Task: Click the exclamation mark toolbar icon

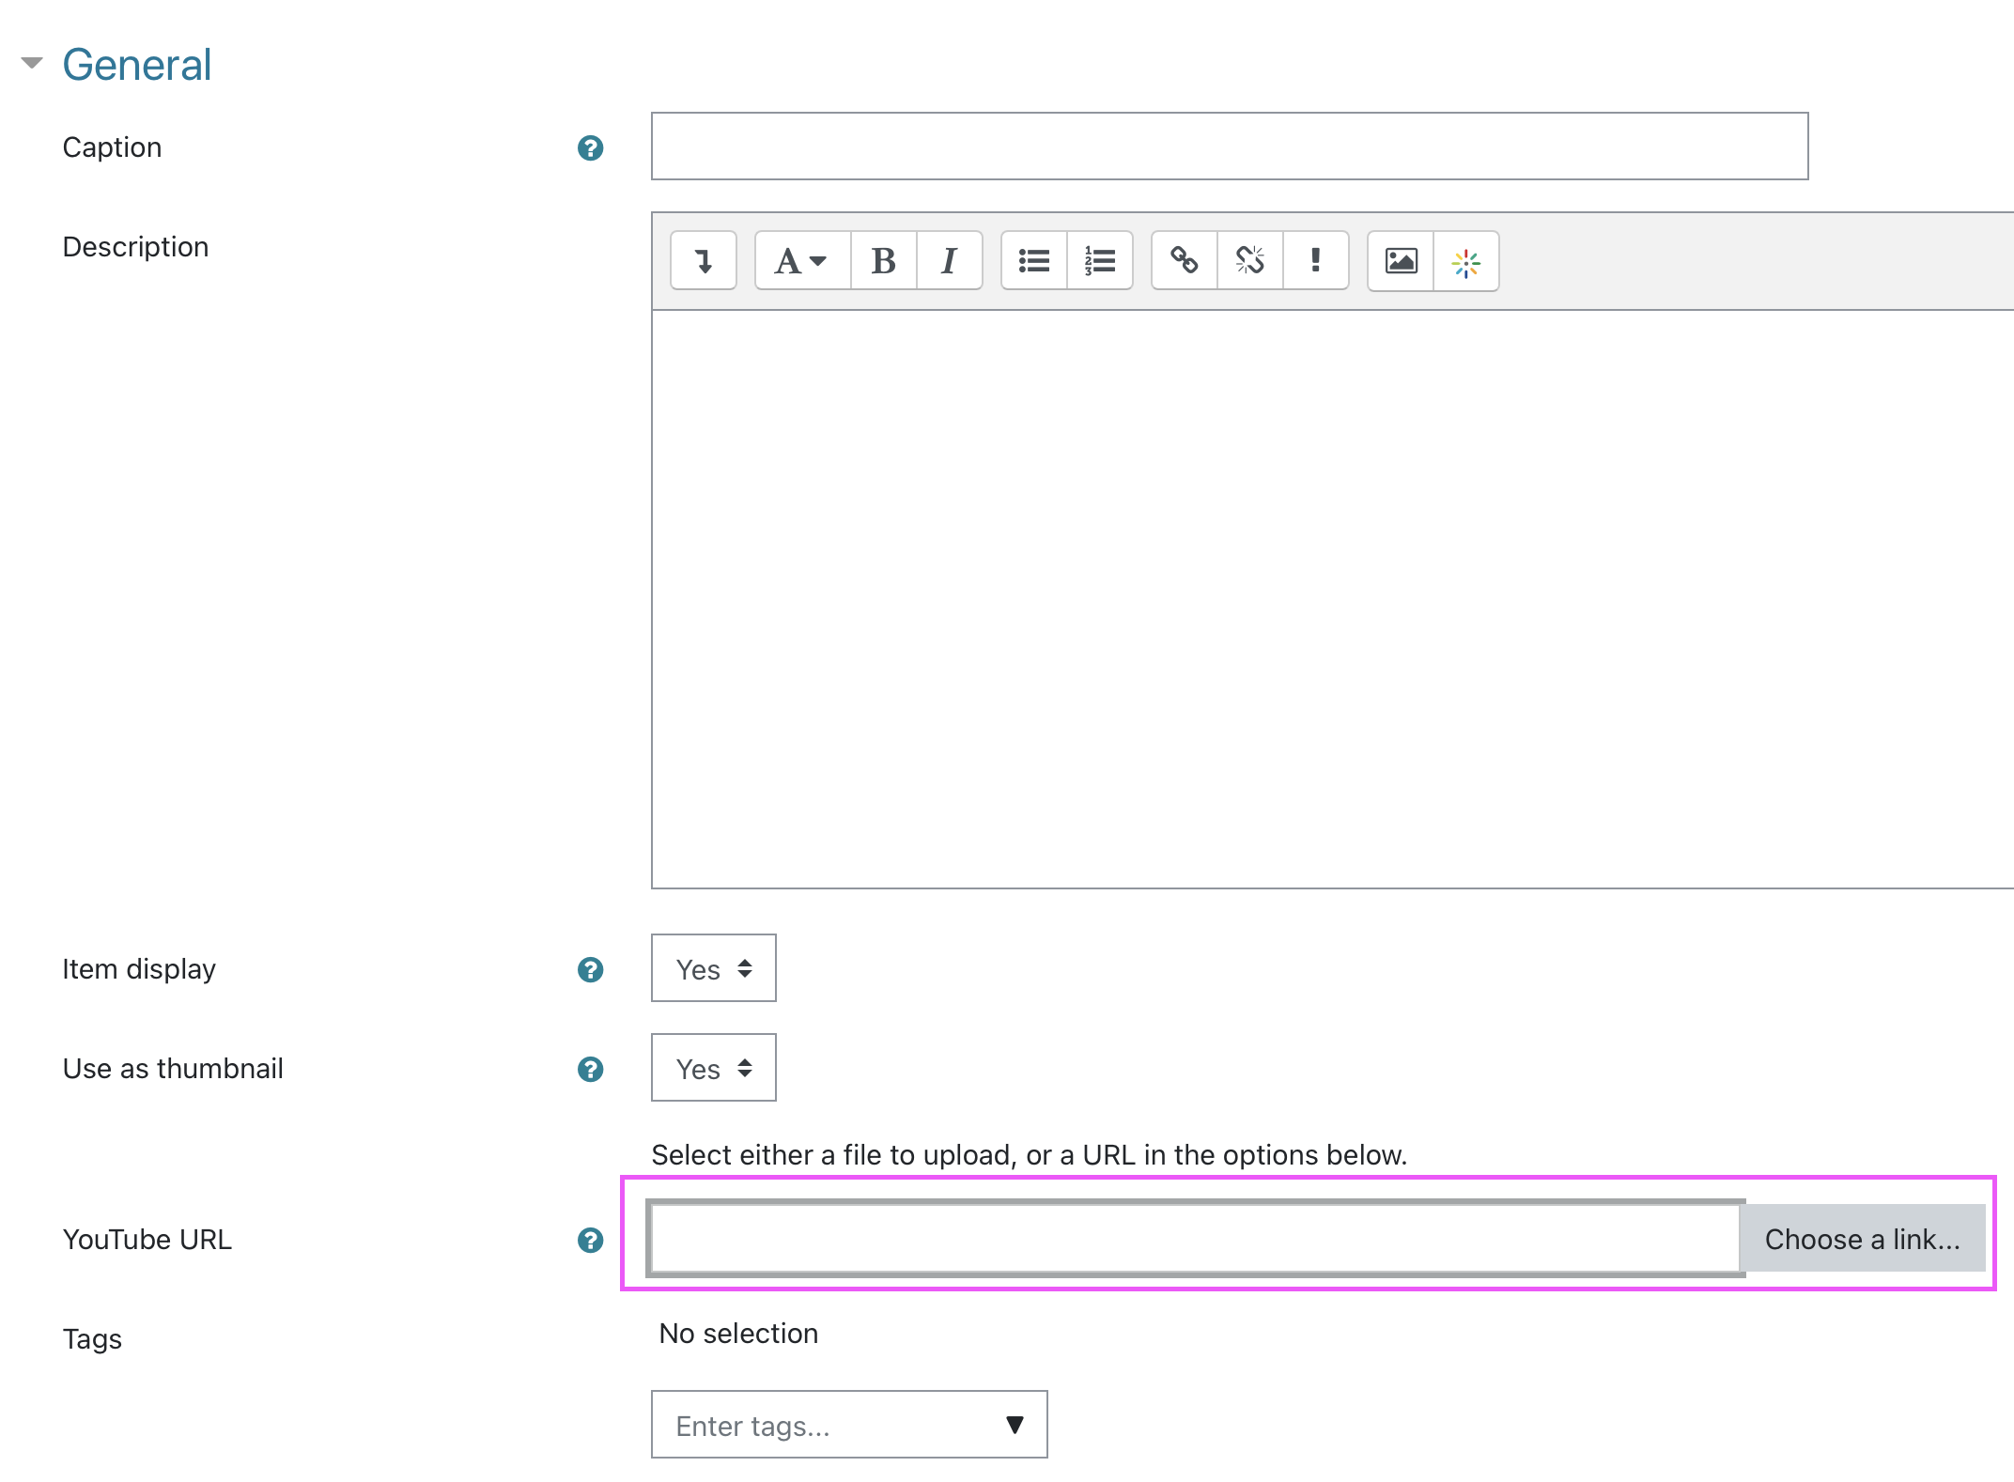Action: pyautogui.click(x=1315, y=261)
